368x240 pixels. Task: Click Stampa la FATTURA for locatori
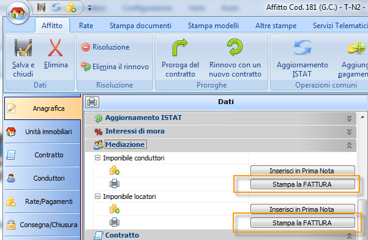point(302,223)
